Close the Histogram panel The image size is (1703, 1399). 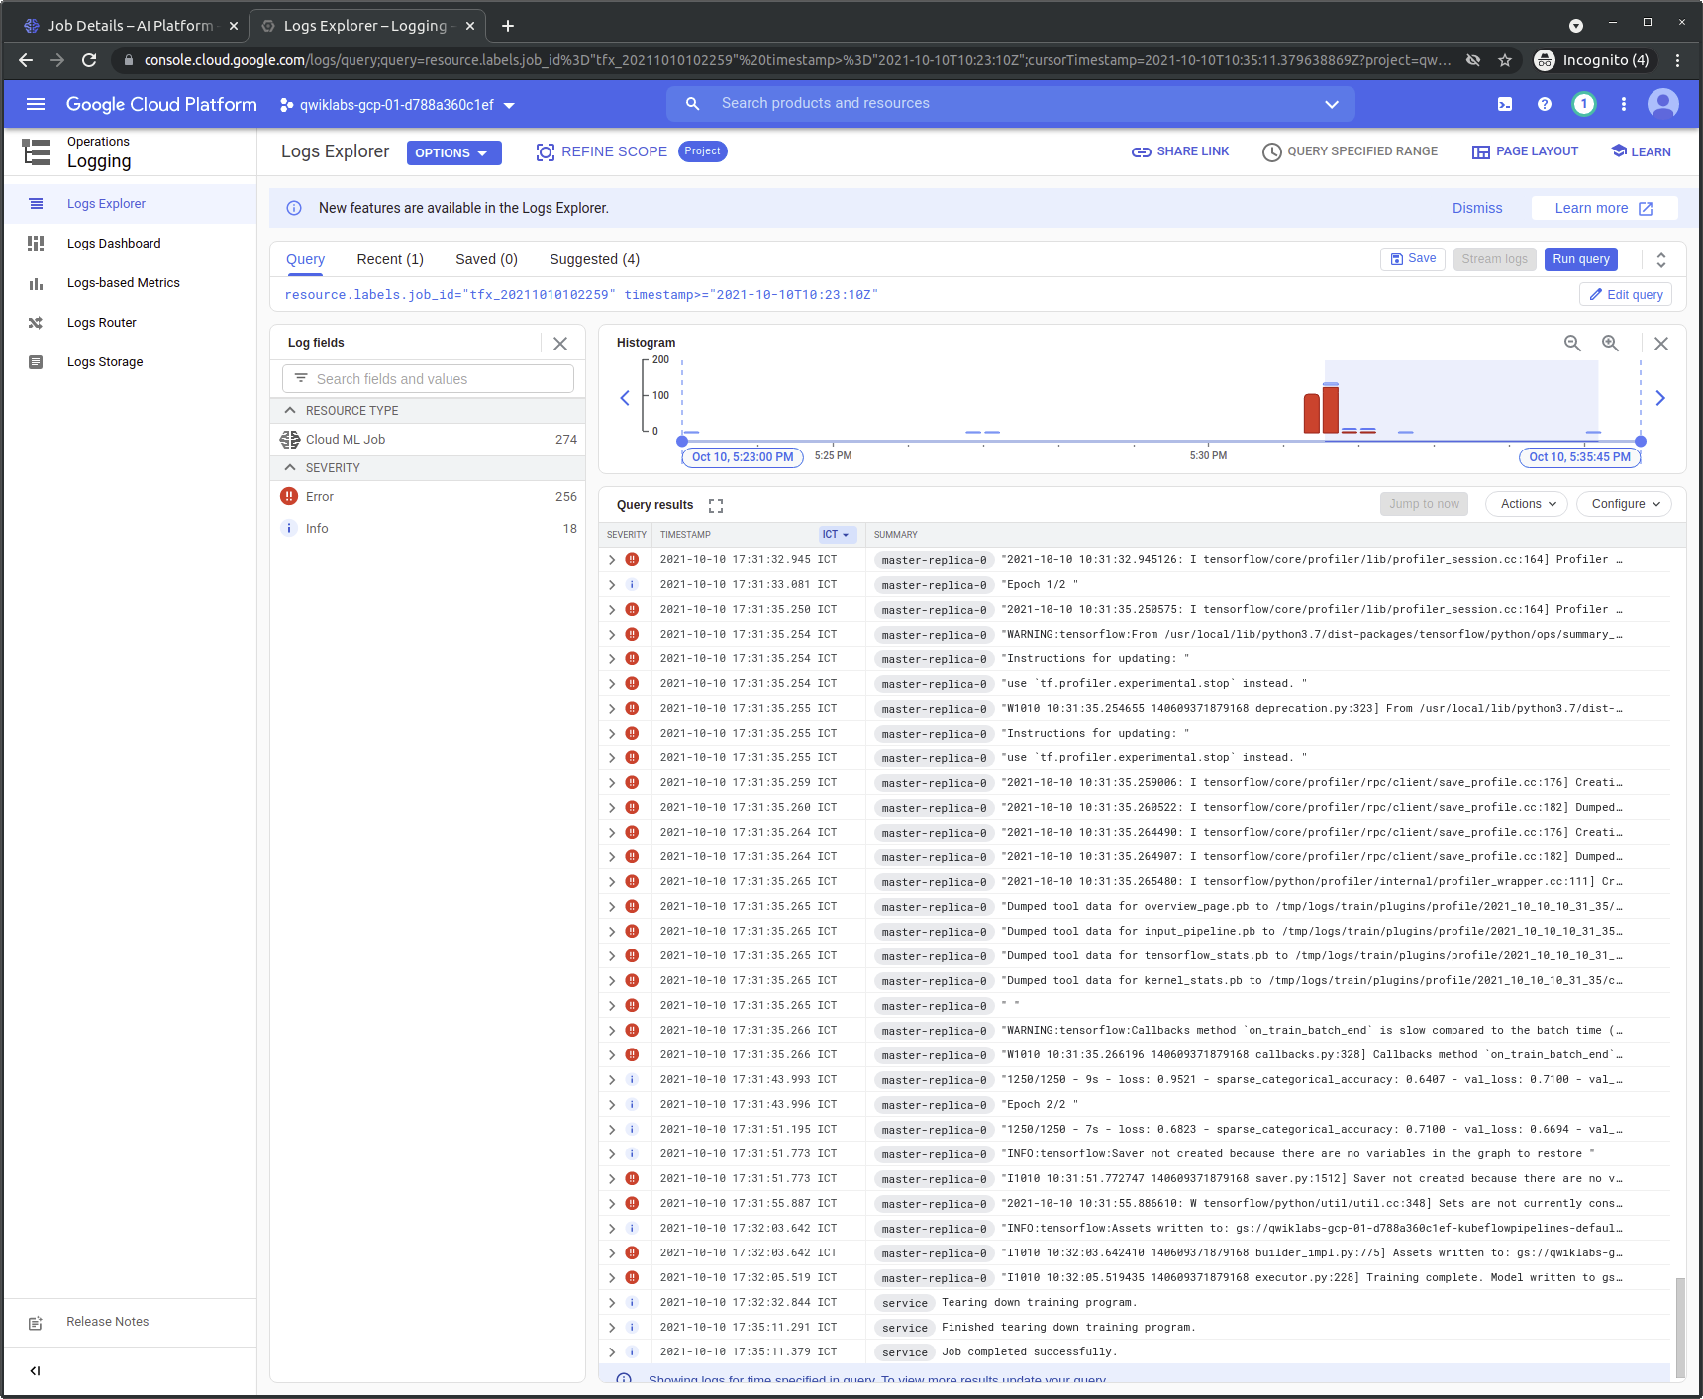click(x=1661, y=344)
